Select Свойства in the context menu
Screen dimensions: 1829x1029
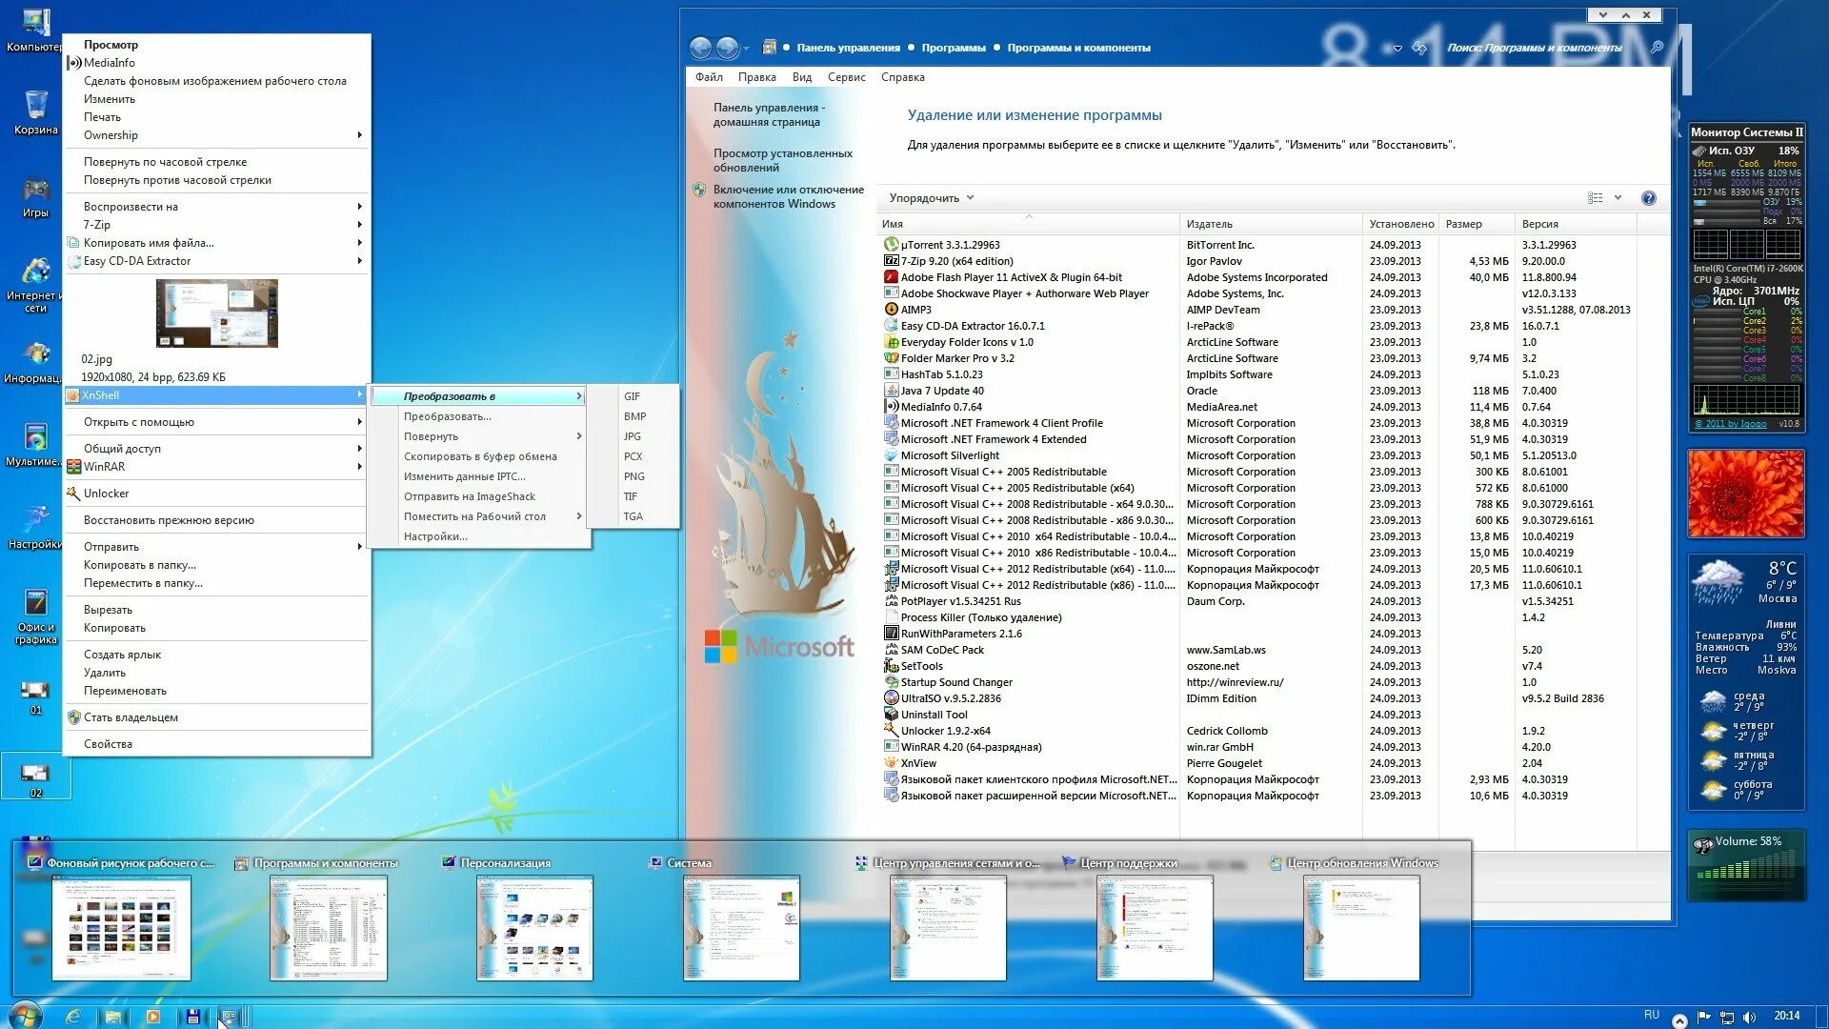click(108, 744)
